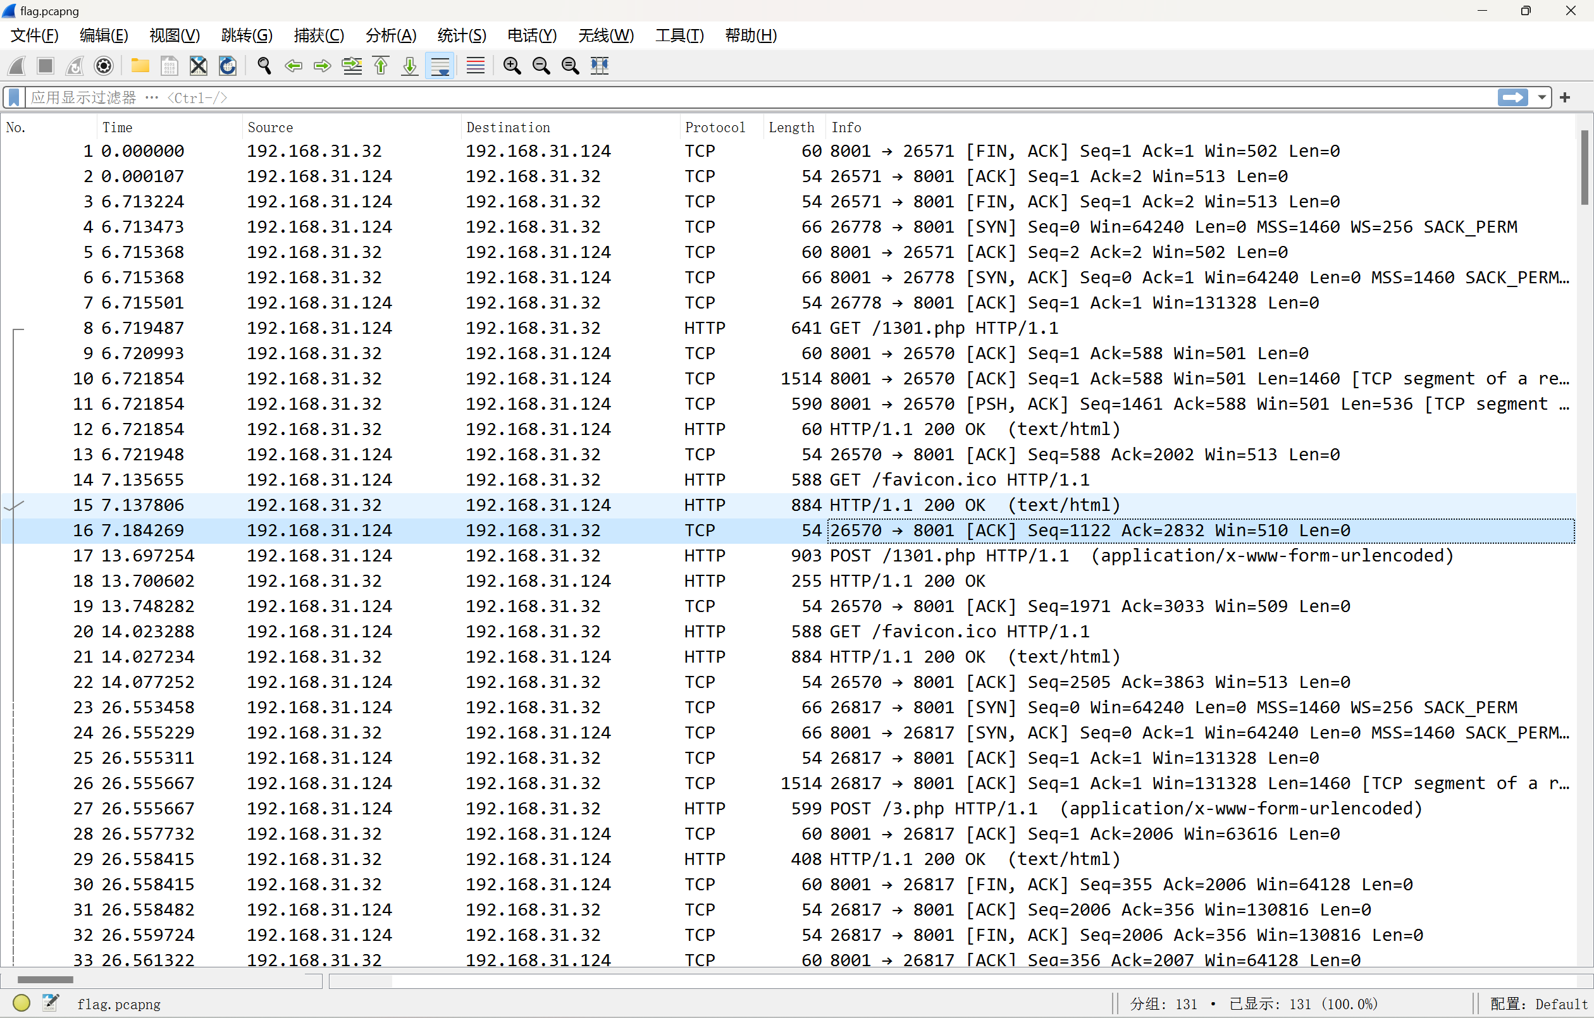This screenshot has width=1594, height=1018.
Task: Save this capture file
Action: coord(169,66)
